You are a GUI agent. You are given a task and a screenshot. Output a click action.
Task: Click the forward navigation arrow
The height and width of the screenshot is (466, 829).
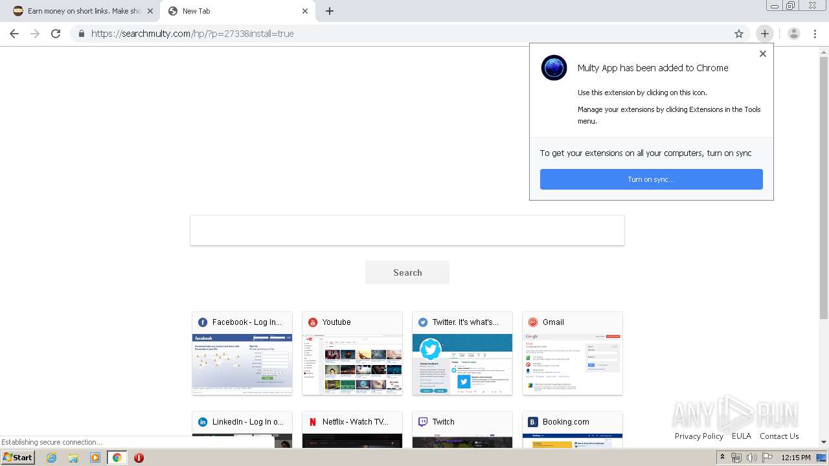[x=35, y=34]
